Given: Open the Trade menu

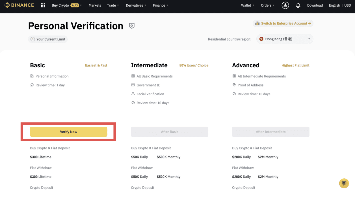Looking at the screenshot, I should click(x=113, y=5).
